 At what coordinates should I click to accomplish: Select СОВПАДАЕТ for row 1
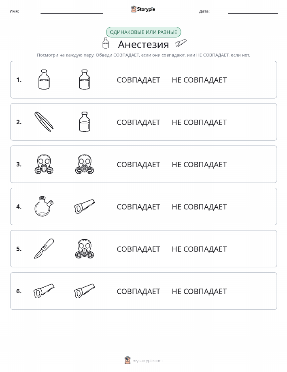pyautogui.click(x=138, y=80)
